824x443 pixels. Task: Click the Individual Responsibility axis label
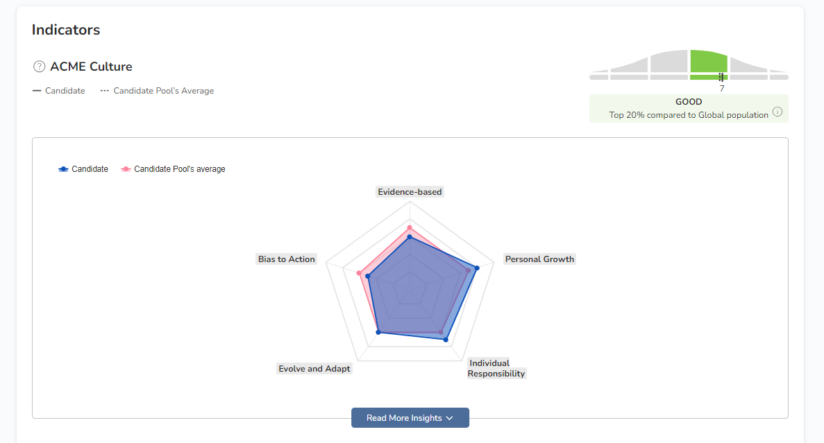pos(496,368)
